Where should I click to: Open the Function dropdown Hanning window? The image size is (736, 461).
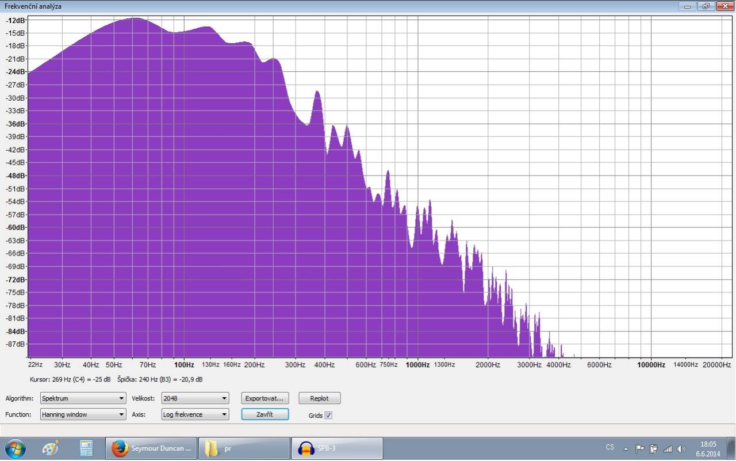point(82,414)
